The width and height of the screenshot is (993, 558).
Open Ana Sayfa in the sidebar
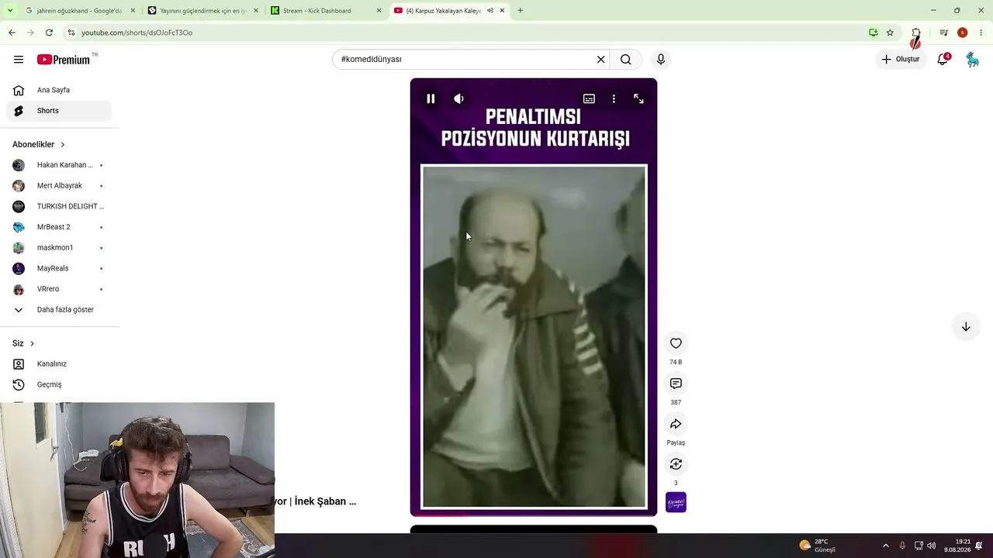coord(59,90)
